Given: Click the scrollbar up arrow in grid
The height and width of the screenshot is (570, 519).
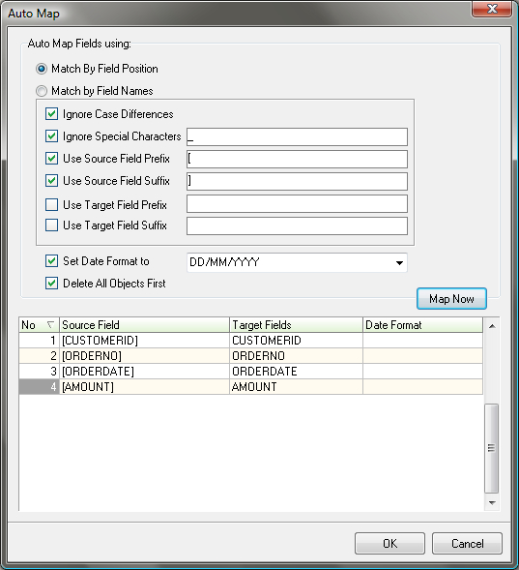Looking at the screenshot, I should click(x=492, y=326).
